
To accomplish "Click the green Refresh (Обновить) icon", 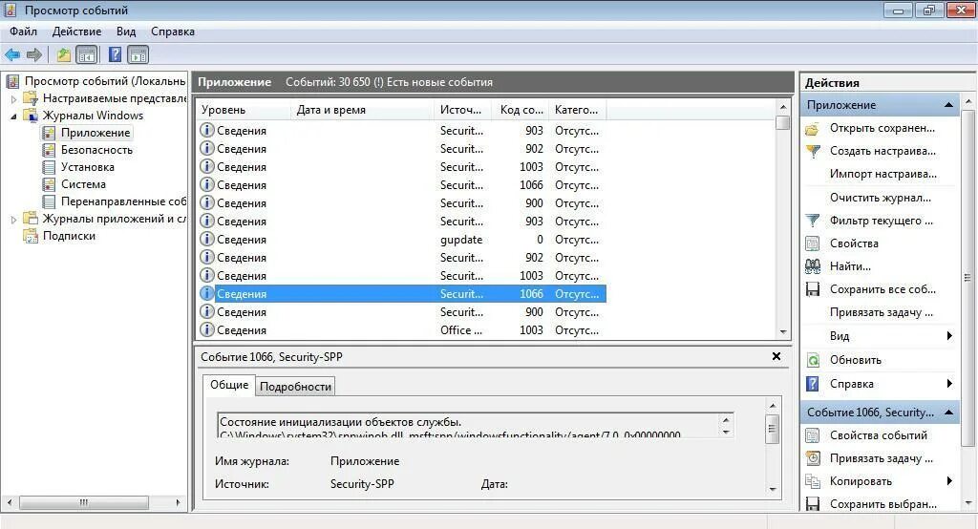I will (813, 360).
